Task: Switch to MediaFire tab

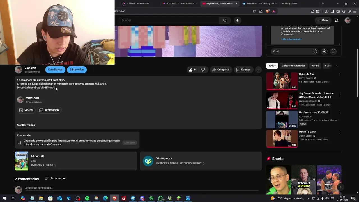Action: [259, 4]
